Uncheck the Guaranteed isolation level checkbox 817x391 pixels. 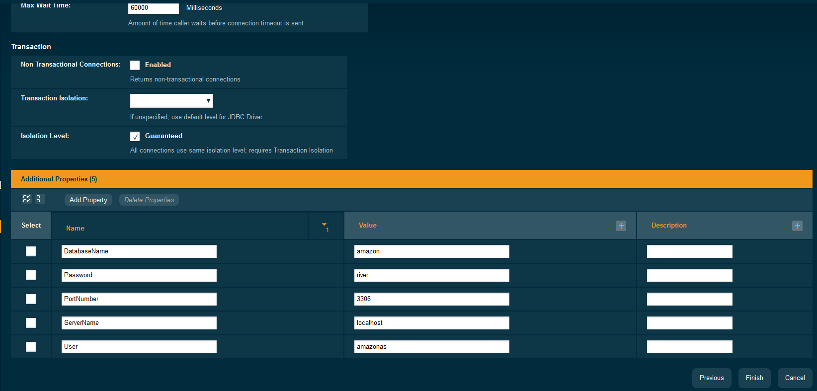pos(135,136)
